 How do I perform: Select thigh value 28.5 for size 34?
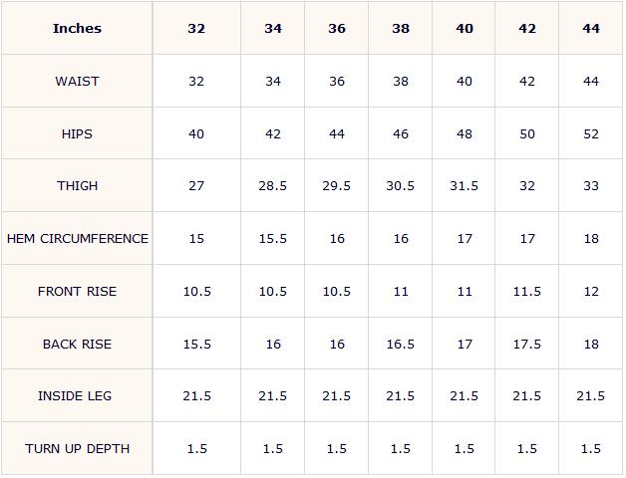coord(273,186)
